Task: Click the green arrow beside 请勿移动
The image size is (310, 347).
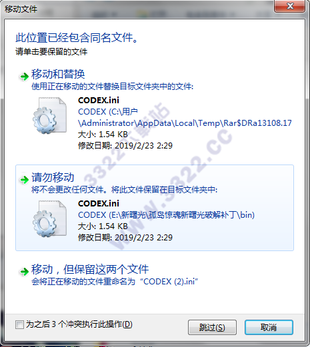Action: tap(24, 180)
